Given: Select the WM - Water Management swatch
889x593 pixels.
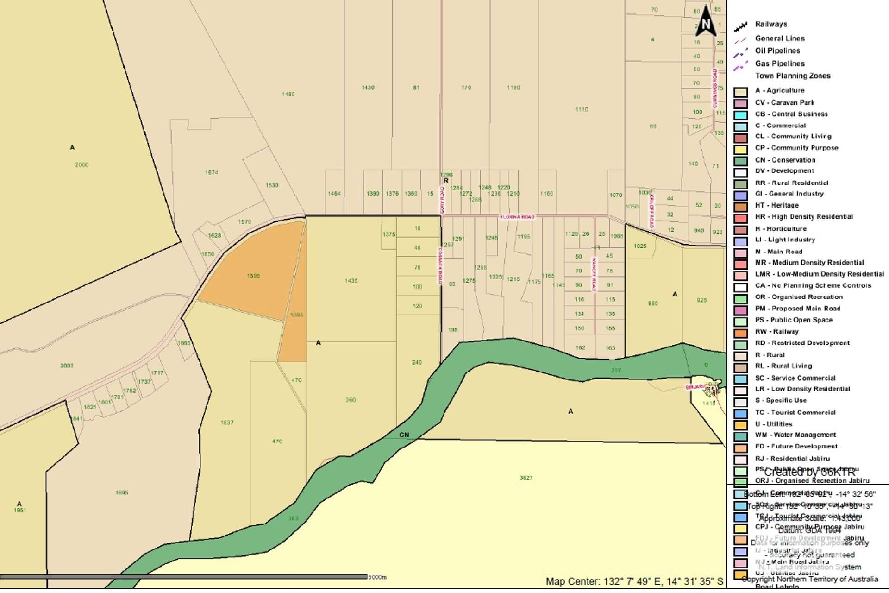Looking at the screenshot, I should (x=741, y=437).
